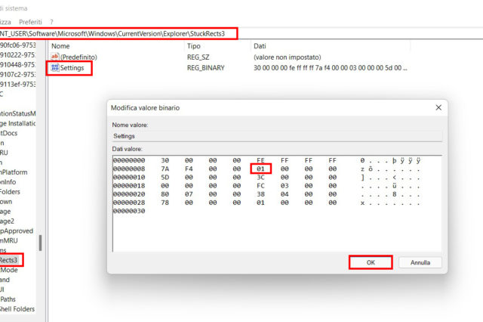Select the tree key ending in age2
Image resolution: width=483 pixels, height=322 pixels.
[x=7, y=221]
